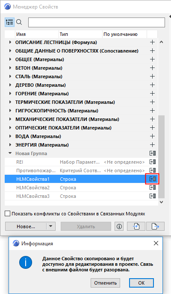Expand the МЕХАНИЧЕСКИЕ ПОКАЗАТЕЛИ group

[10, 119]
